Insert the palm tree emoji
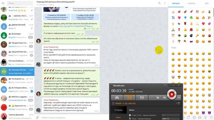 point(179,41)
